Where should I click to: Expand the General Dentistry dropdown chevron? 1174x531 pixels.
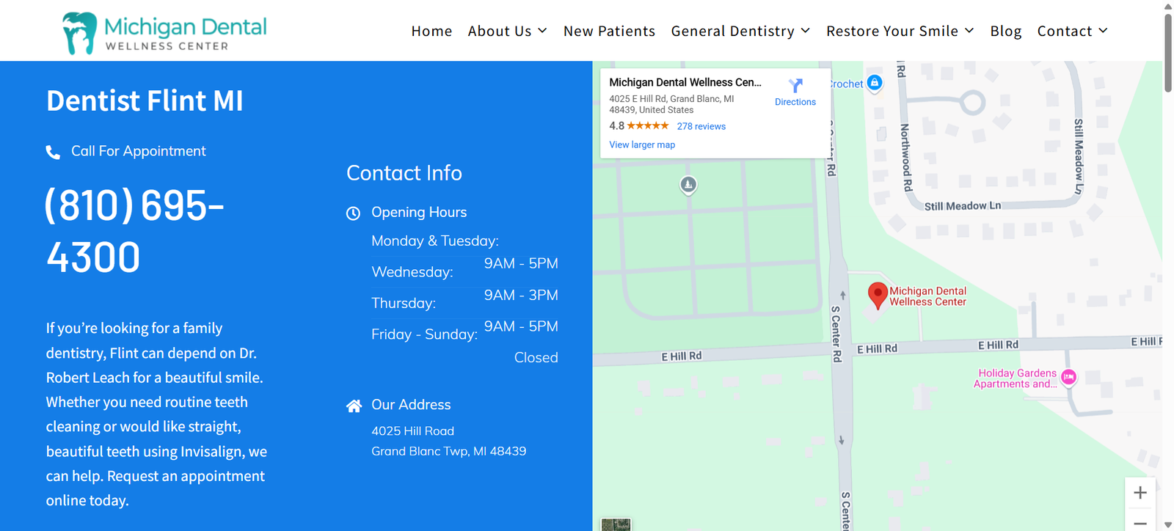pos(805,31)
